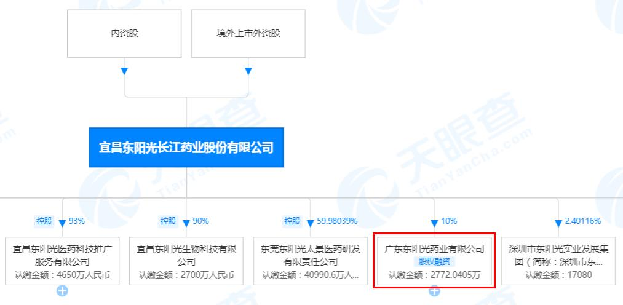Click the arrow icon beside 2.40116%
This screenshot has height=305, width=623.
(558, 223)
